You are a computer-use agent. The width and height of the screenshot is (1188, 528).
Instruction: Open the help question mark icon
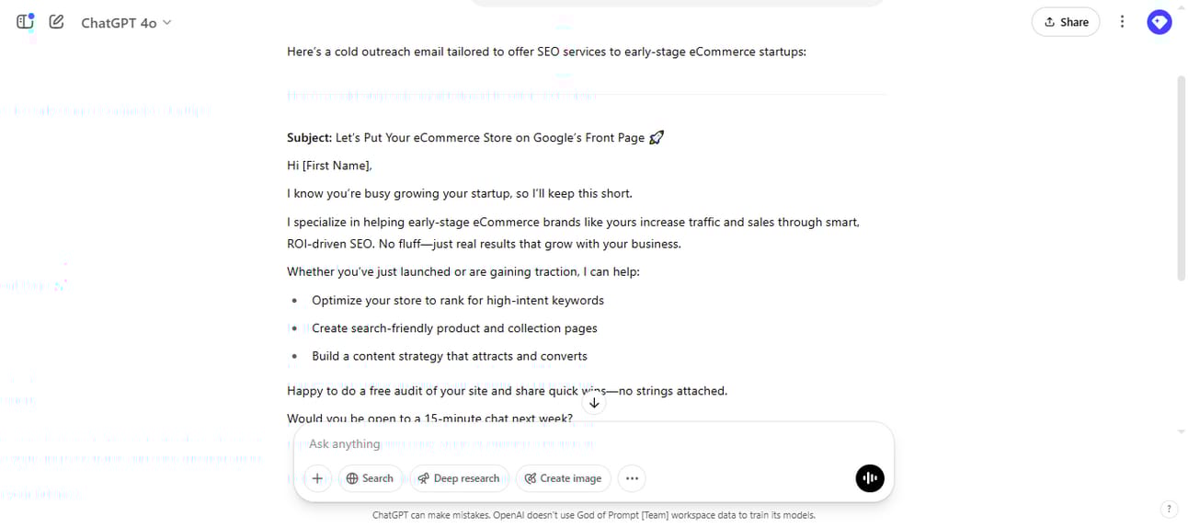point(1169,509)
